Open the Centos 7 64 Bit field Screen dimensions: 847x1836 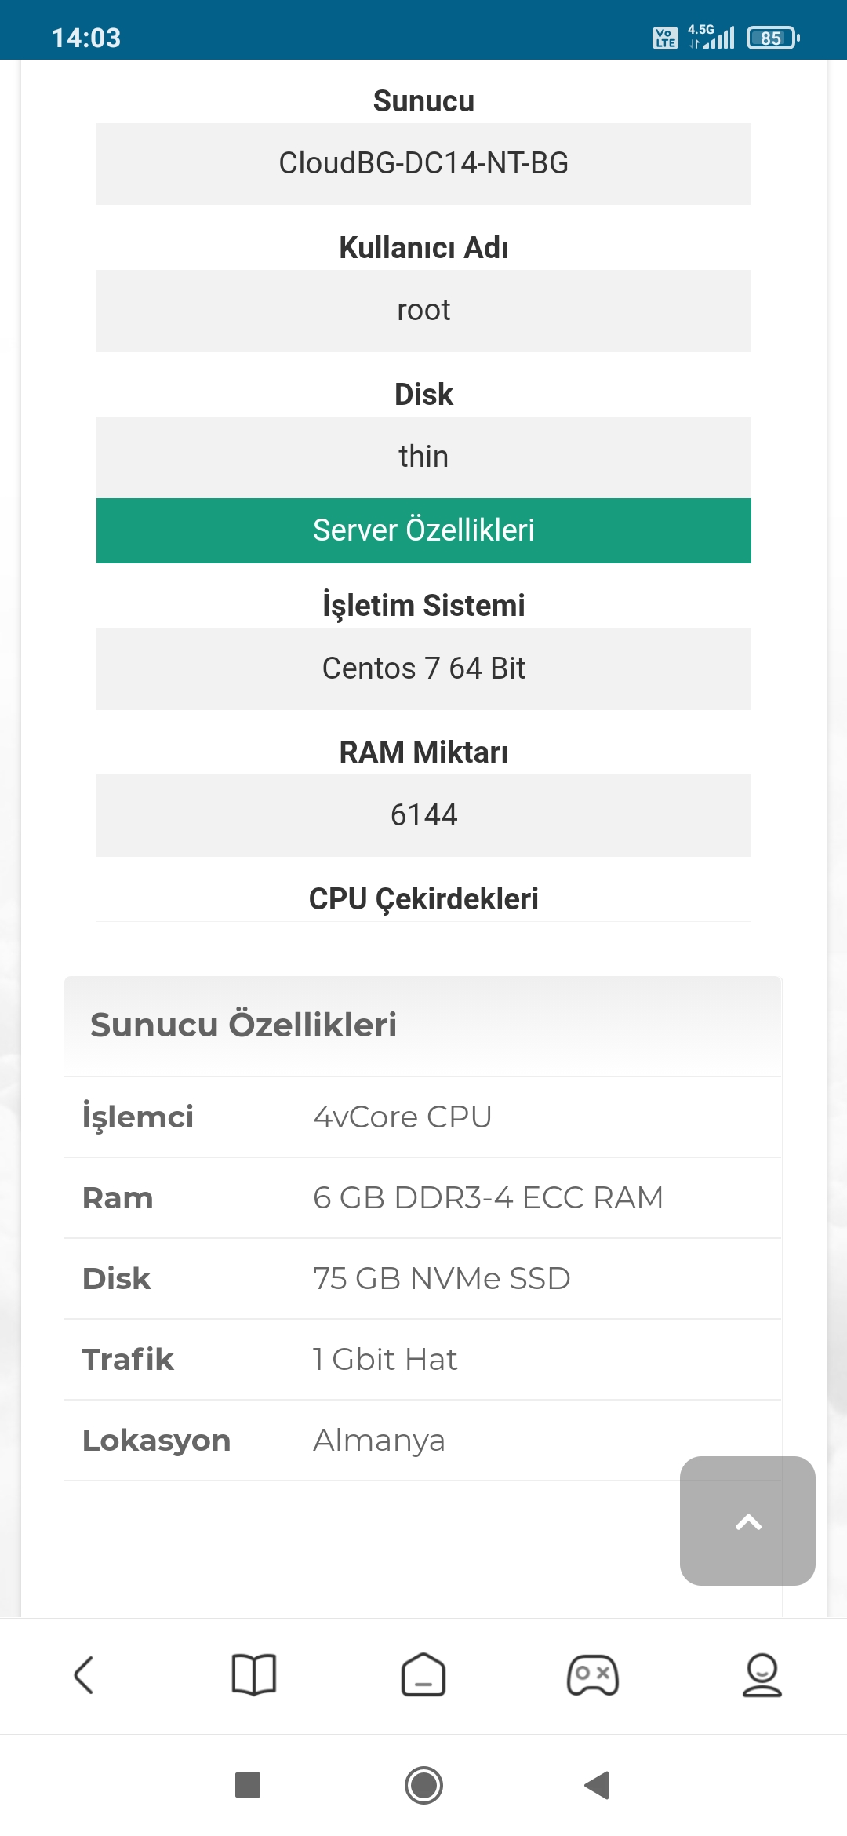click(423, 668)
